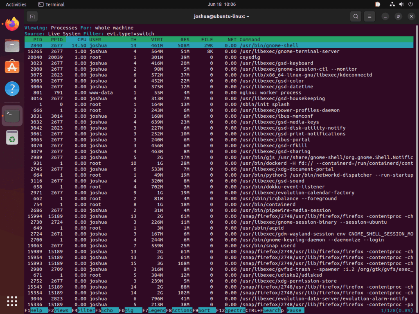Open the Help icon in the dock
The height and width of the screenshot is (314, 419).
tap(12, 89)
